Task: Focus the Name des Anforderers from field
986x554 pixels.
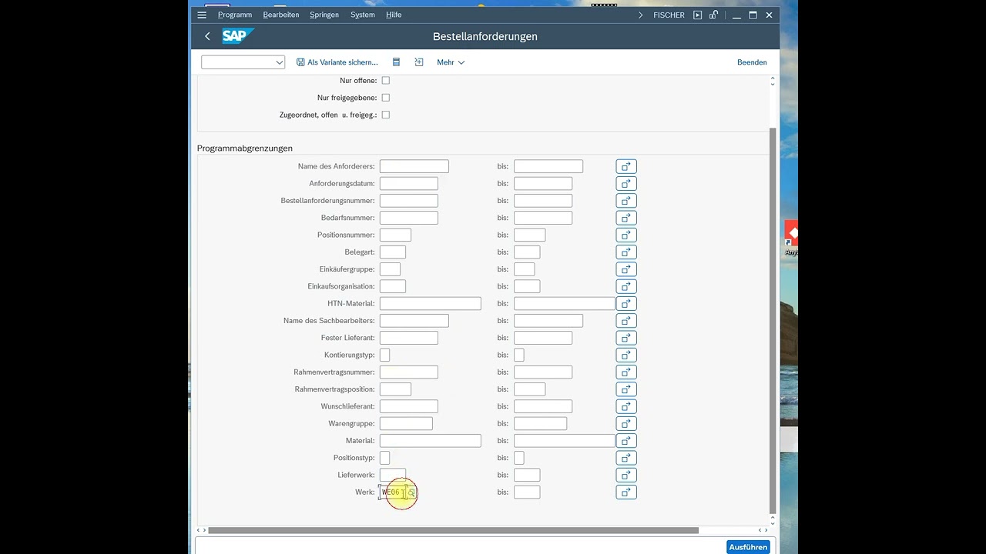Action: coord(414,166)
